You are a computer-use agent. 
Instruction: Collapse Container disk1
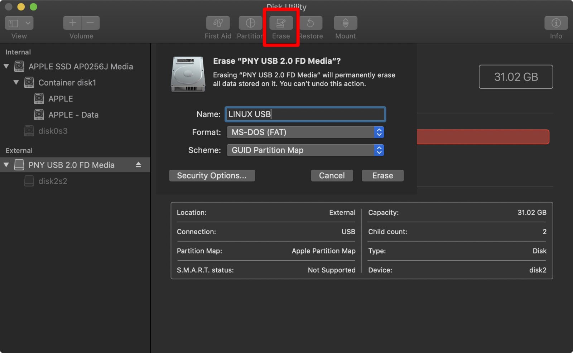16,82
